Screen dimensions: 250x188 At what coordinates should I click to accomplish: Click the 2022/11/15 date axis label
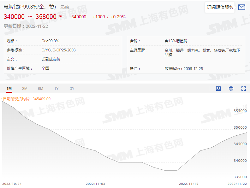188,184
